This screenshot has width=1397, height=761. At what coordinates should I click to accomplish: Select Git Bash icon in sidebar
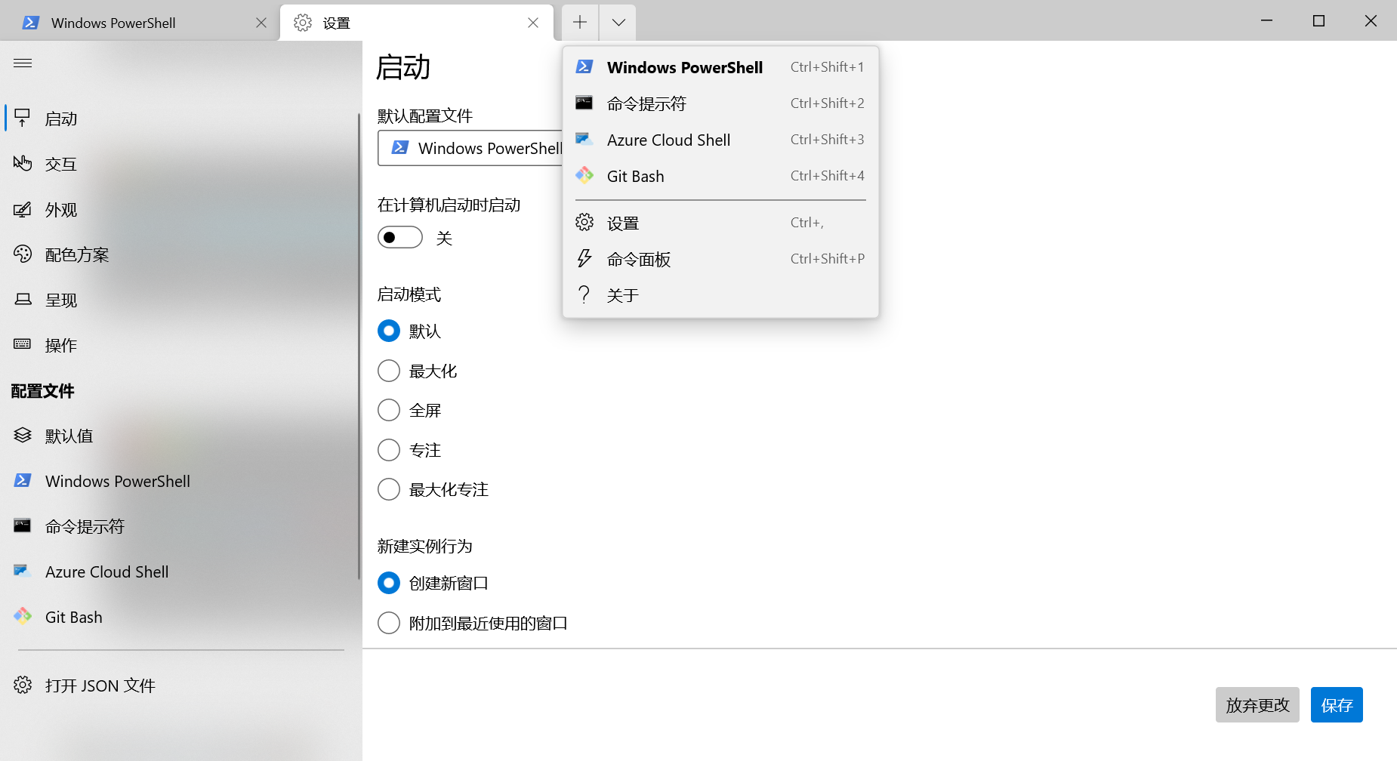(x=23, y=616)
